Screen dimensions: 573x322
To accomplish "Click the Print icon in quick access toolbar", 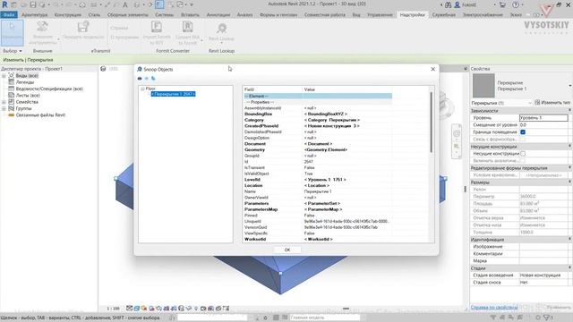I will 82,4.
